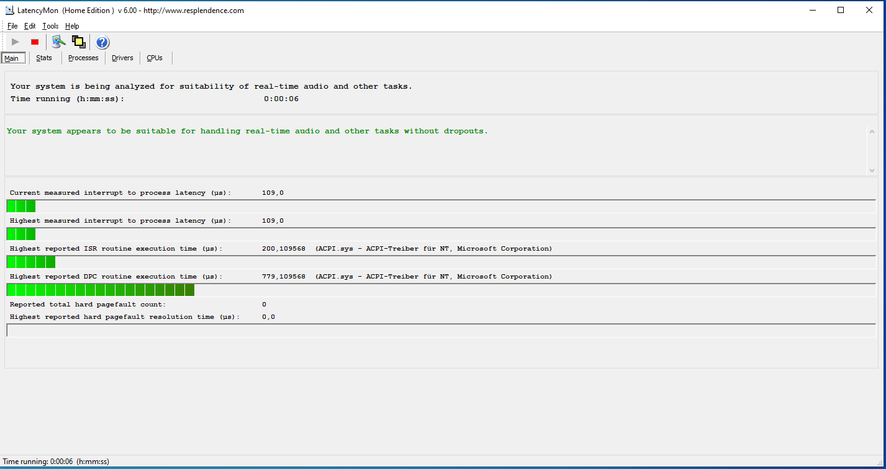886x469 pixels.
Task: Switch to the Stats tab
Action: click(x=44, y=58)
